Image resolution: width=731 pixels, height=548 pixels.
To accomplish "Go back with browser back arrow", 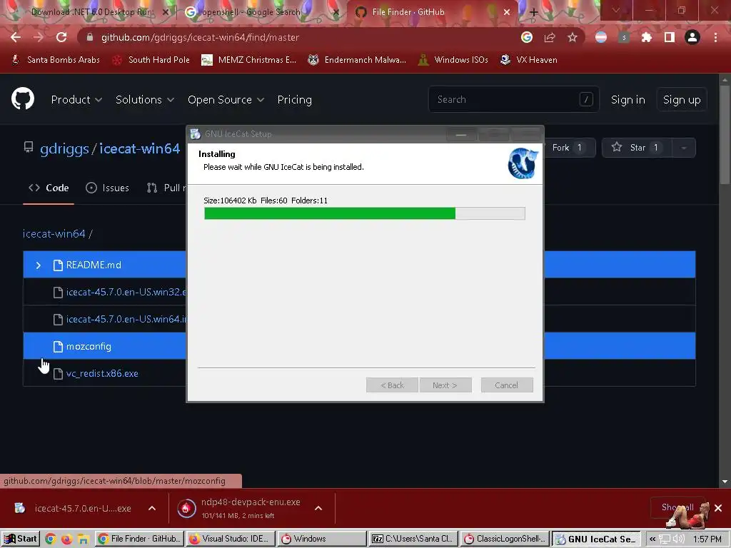I will (16, 37).
